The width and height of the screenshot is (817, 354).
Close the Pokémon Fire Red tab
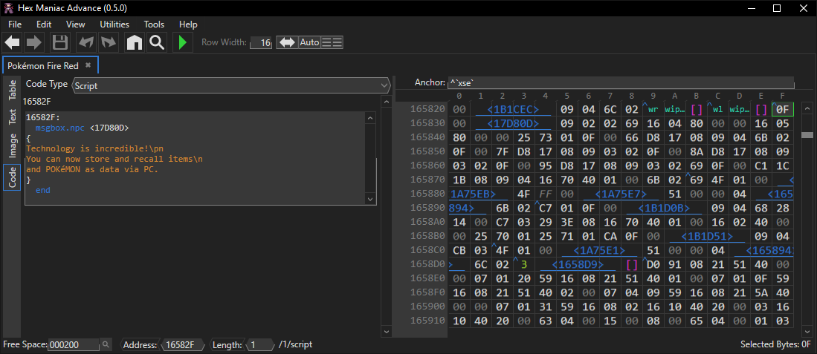click(x=88, y=65)
